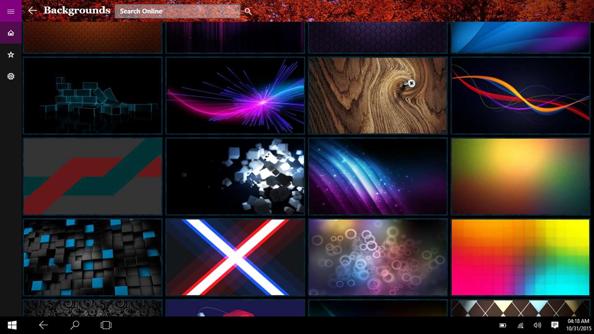Screen dimensions: 594x334
Task: Select the blue purple light streaks wallpaper
Action: (378, 176)
